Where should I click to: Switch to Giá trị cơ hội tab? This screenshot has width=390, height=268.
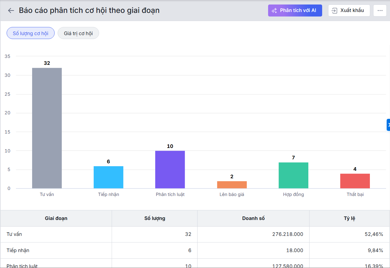pyautogui.click(x=78, y=33)
